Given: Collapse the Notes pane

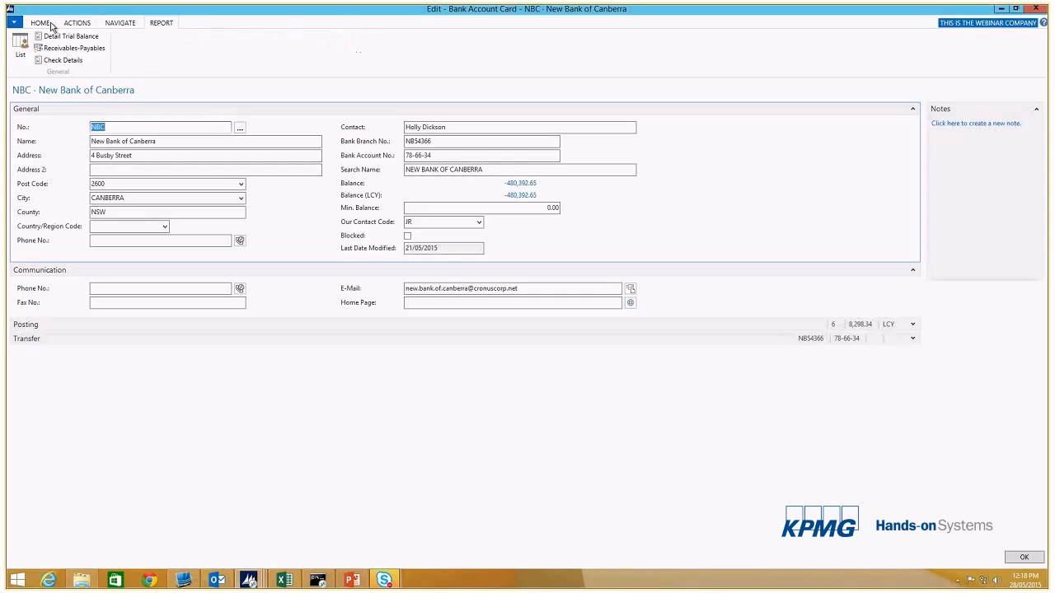Looking at the screenshot, I should (1036, 109).
